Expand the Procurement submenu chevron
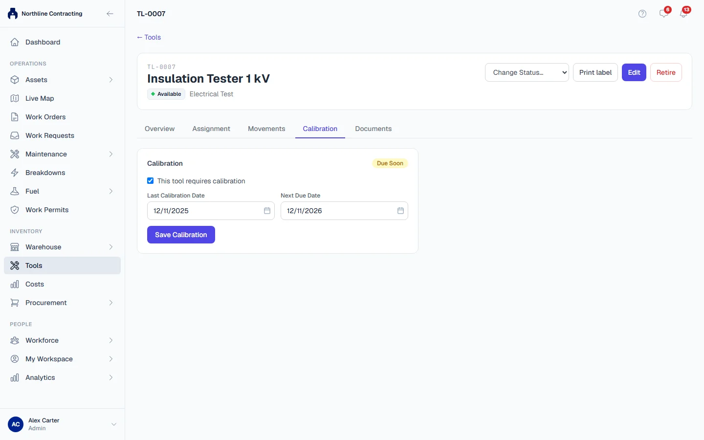704x440 pixels. click(111, 303)
